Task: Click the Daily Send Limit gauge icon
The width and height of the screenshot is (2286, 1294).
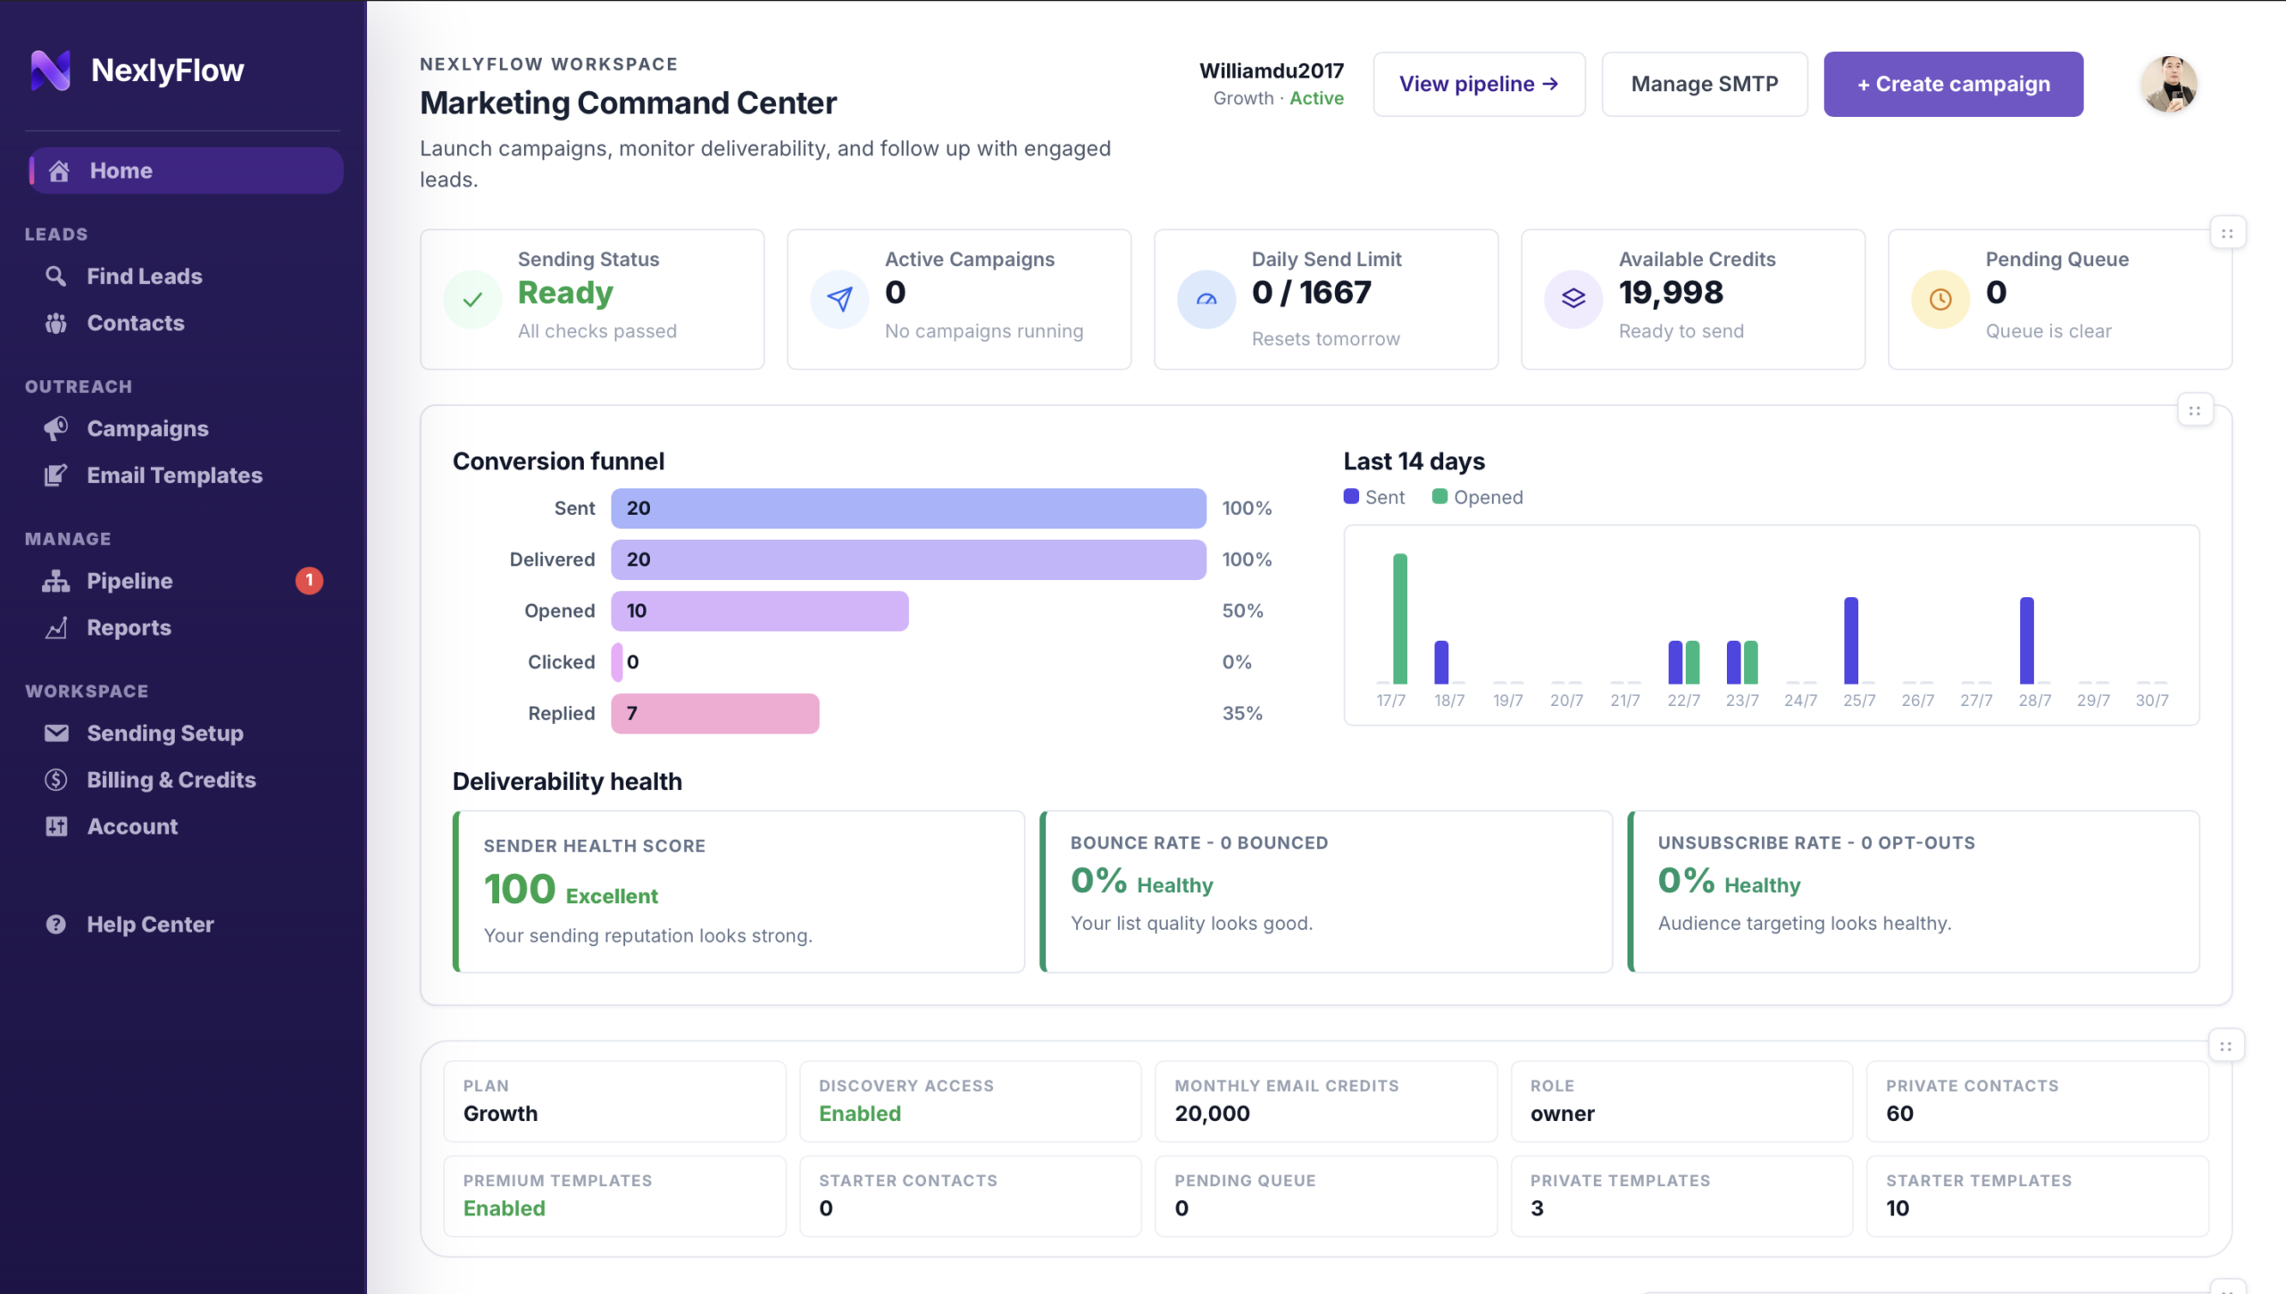Action: click(x=1206, y=300)
